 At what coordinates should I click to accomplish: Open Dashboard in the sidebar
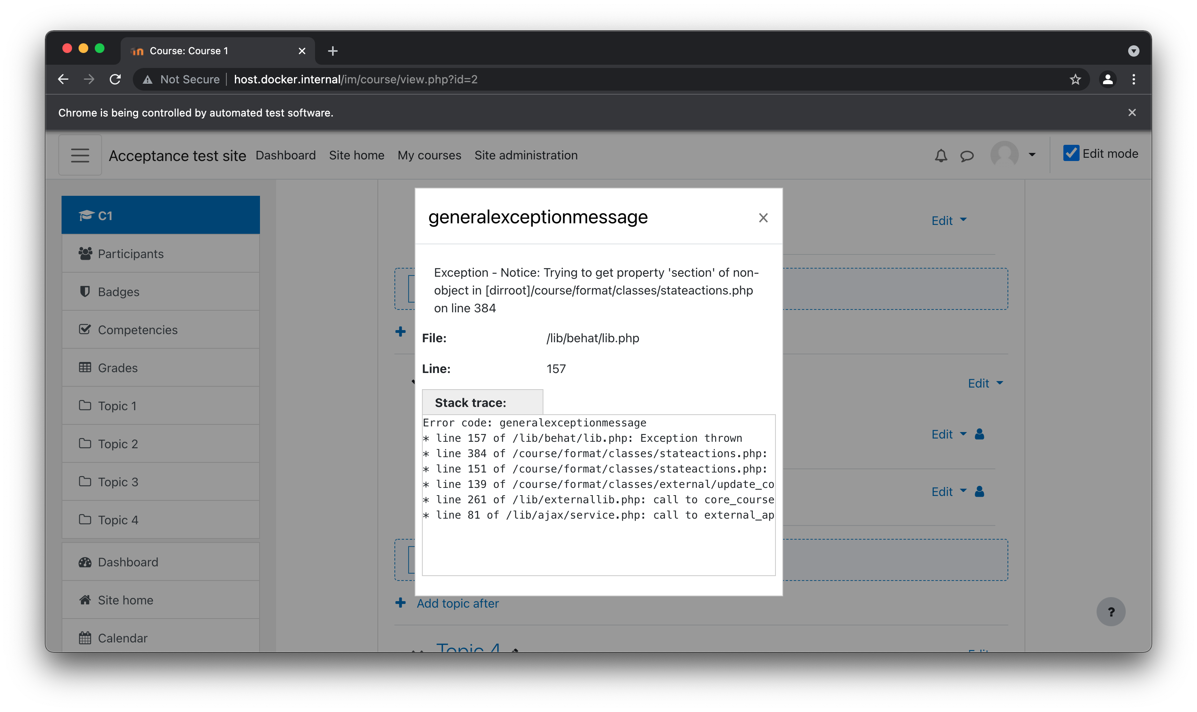pyautogui.click(x=160, y=562)
